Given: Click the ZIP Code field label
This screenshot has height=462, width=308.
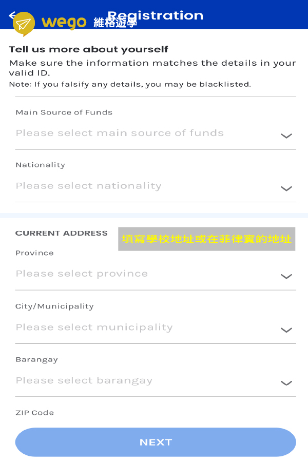Looking at the screenshot, I should click(34, 413).
